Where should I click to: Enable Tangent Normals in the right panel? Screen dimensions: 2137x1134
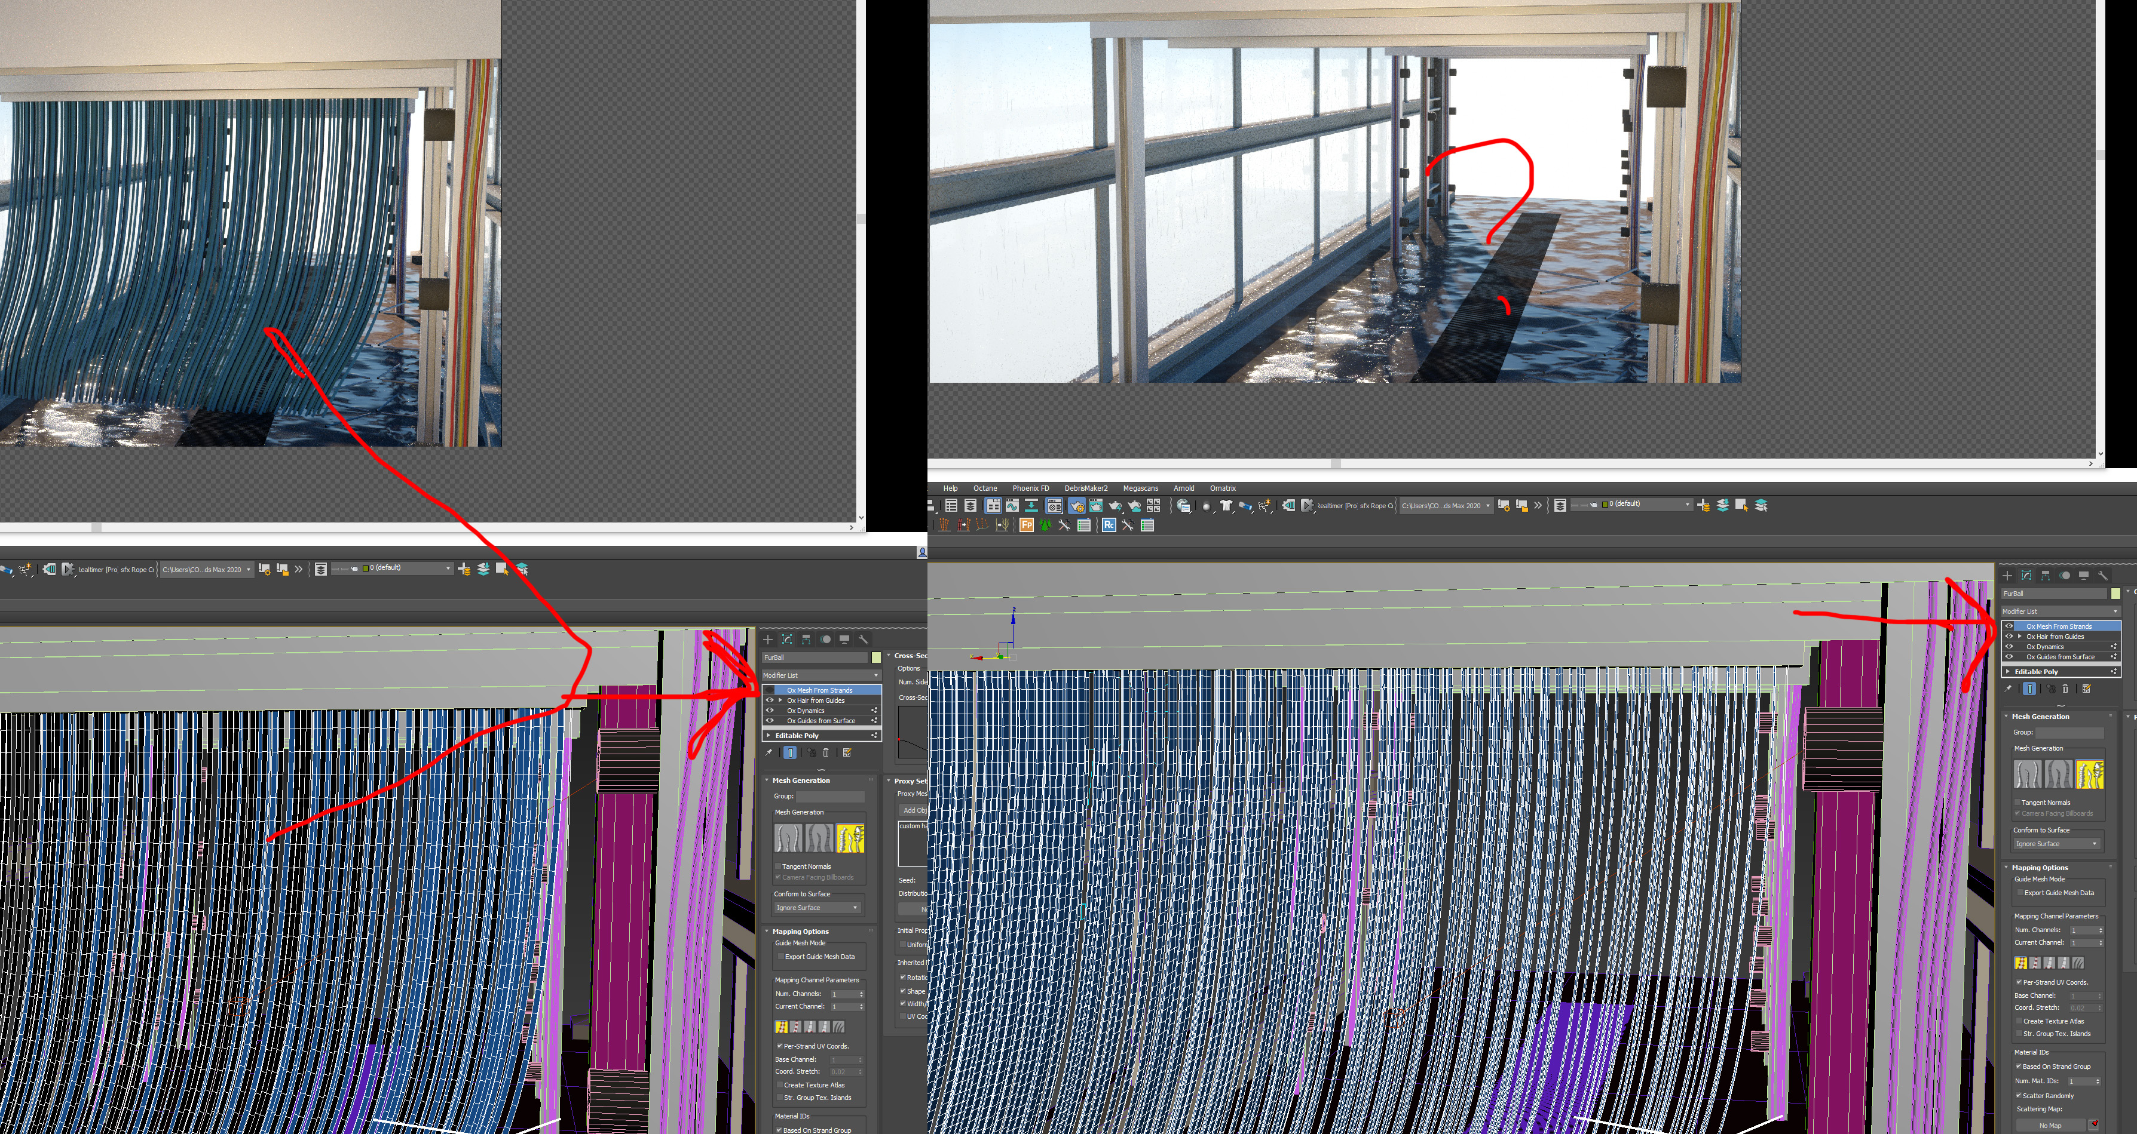point(2017,803)
